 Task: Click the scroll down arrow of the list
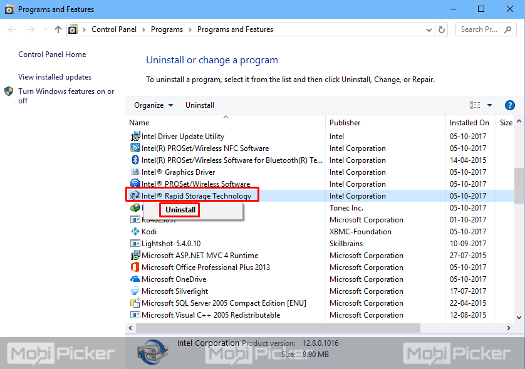click(x=519, y=318)
